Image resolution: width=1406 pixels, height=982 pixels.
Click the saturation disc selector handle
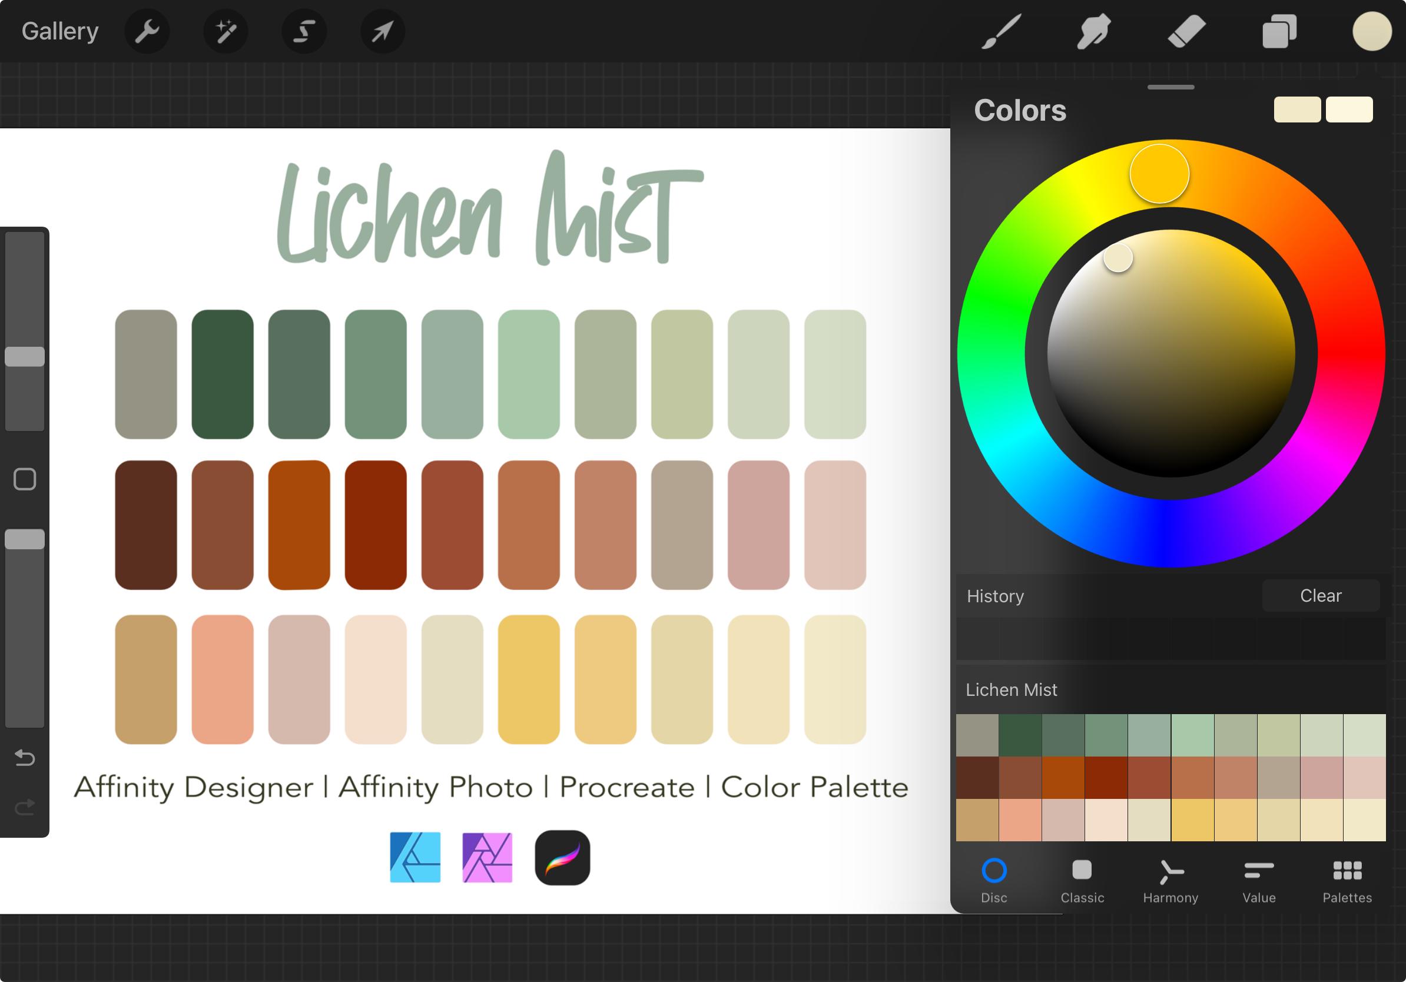click(x=1117, y=258)
